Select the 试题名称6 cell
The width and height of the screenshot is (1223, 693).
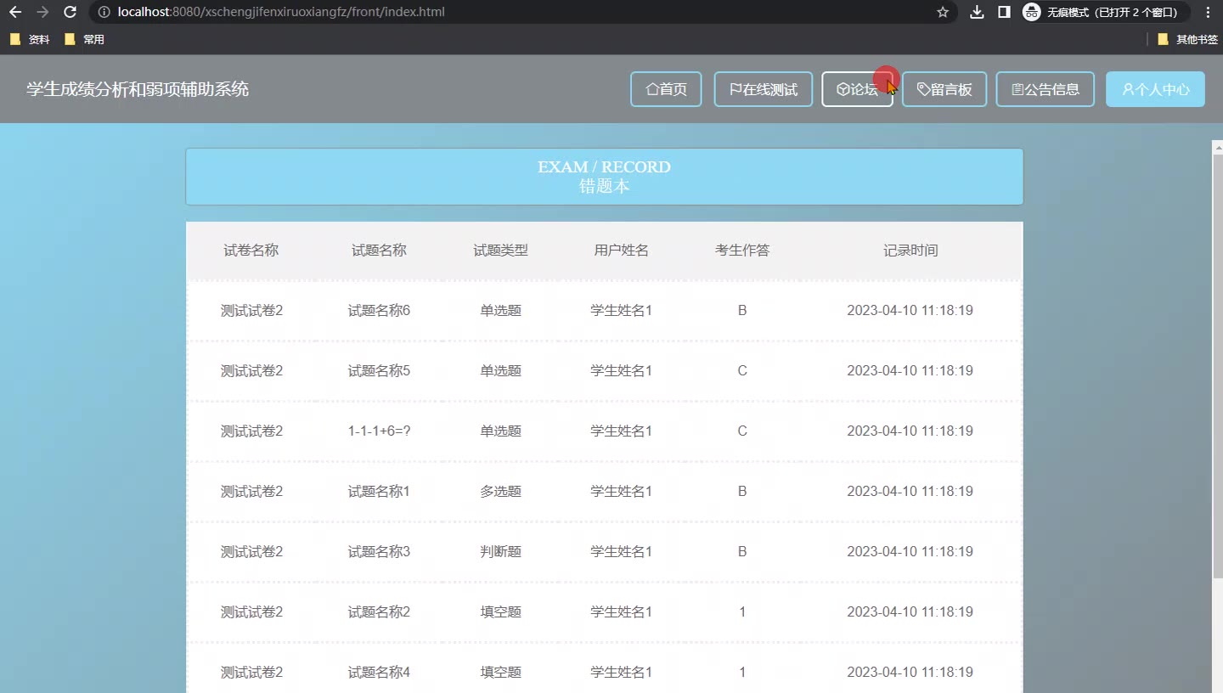(x=379, y=311)
